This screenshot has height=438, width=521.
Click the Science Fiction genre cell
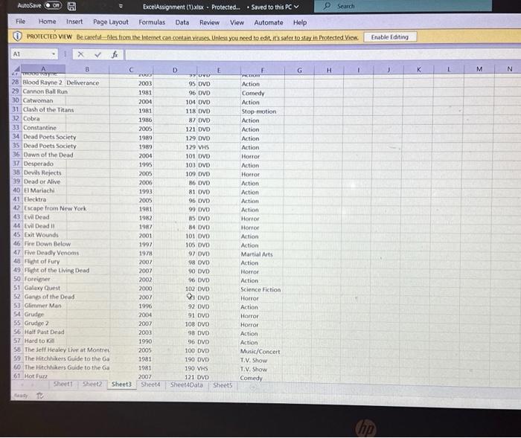[262, 289]
